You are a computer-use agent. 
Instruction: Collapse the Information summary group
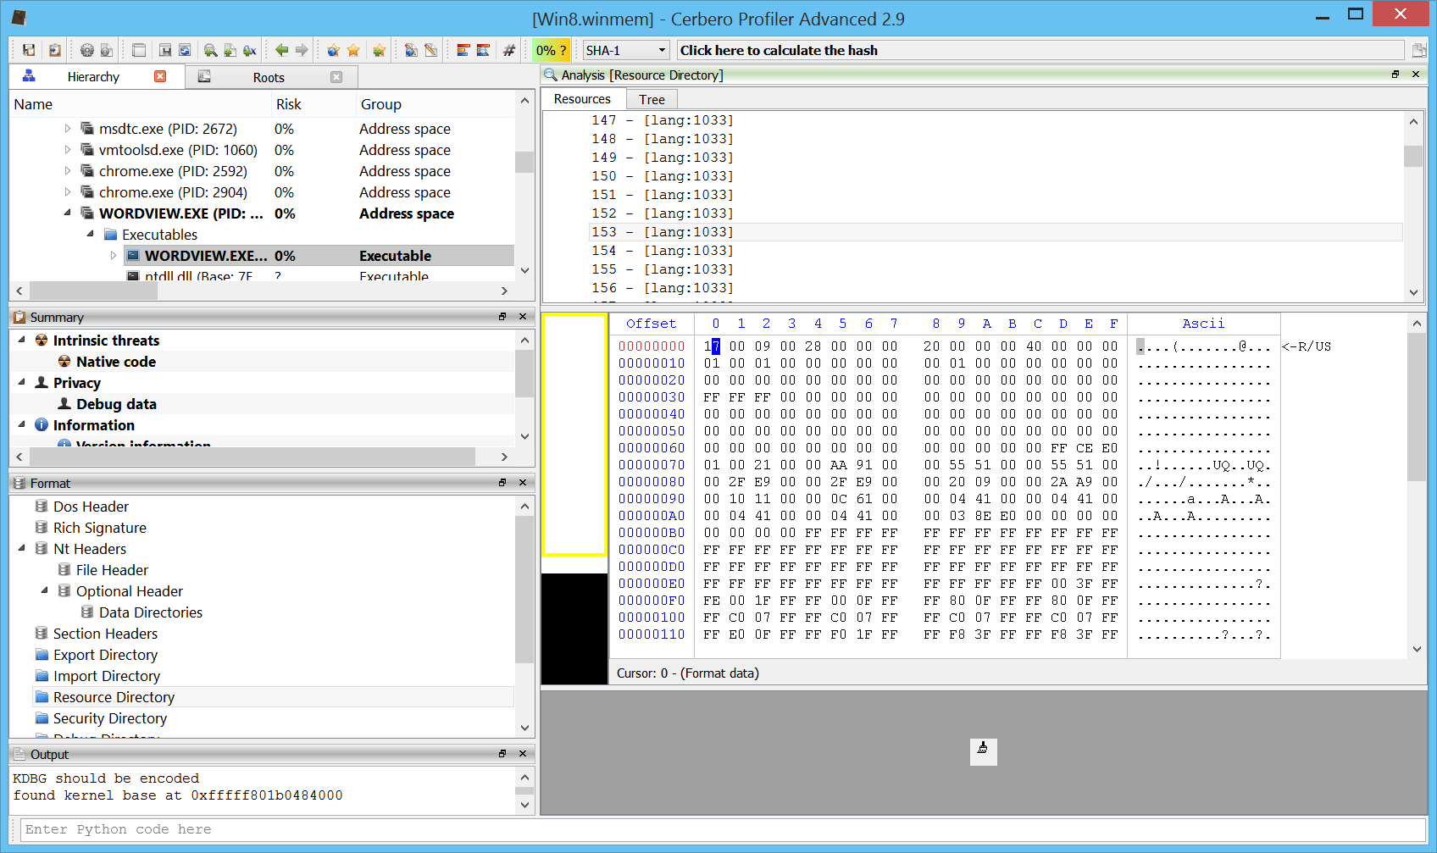(22, 424)
